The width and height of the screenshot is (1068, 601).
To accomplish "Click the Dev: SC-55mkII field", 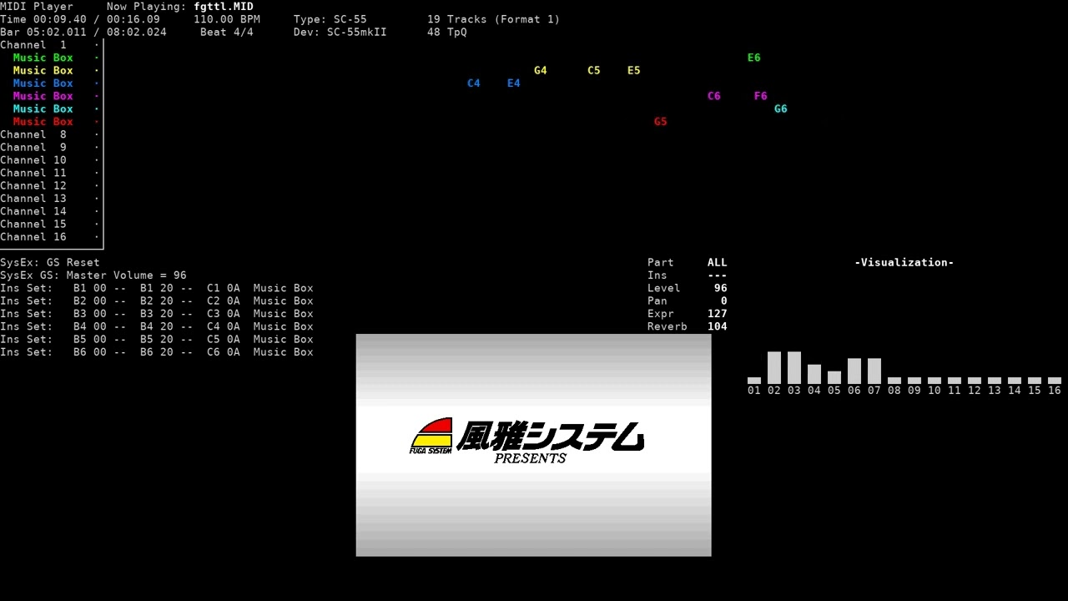I will click(340, 32).
